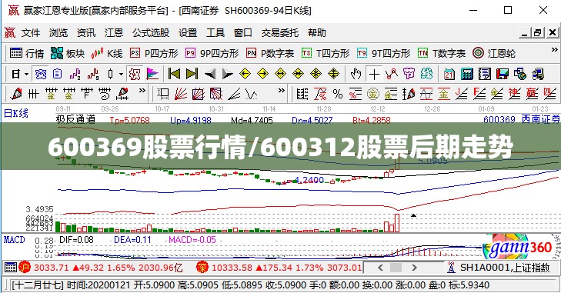The image size is (561, 293).
Task: Click the floppy disk save icon
Action: 503,74
